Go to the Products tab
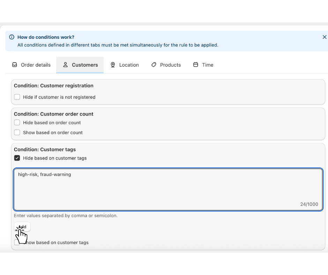Screen dimensions: 328x275 (x=166, y=65)
